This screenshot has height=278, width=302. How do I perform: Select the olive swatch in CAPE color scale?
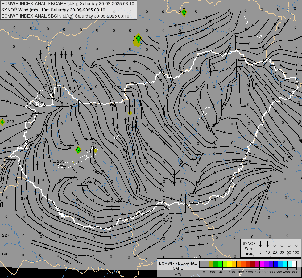point(211,264)
